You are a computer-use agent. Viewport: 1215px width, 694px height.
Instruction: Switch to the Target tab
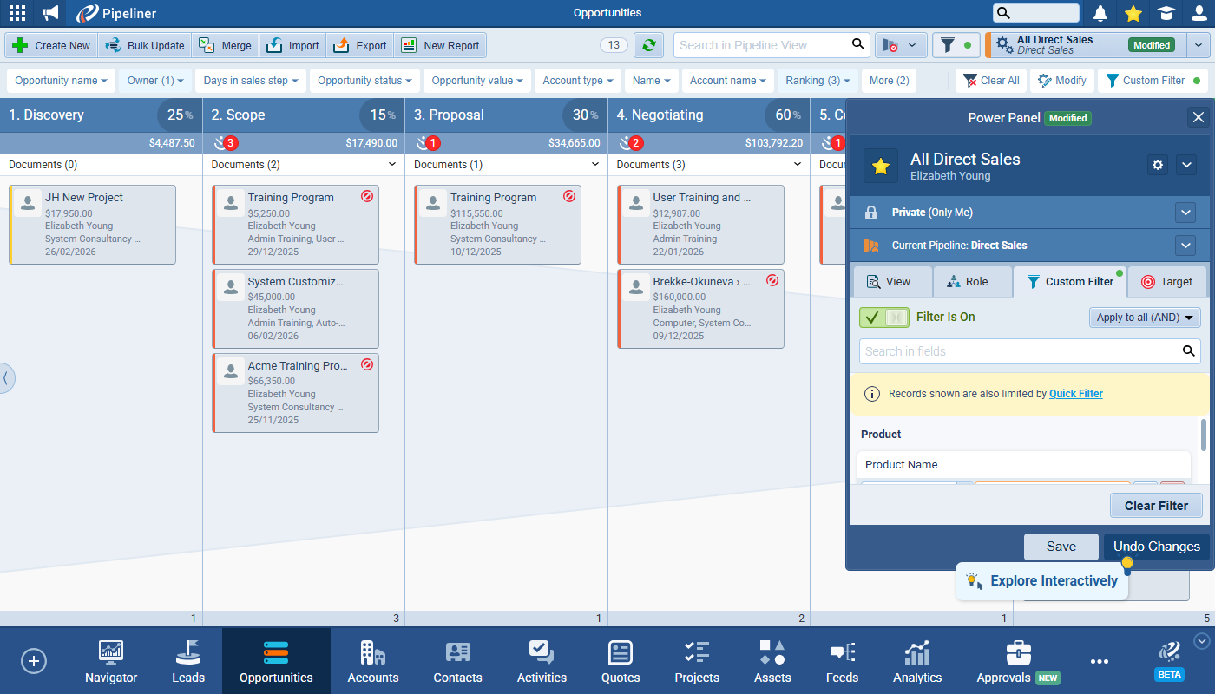1166,282
